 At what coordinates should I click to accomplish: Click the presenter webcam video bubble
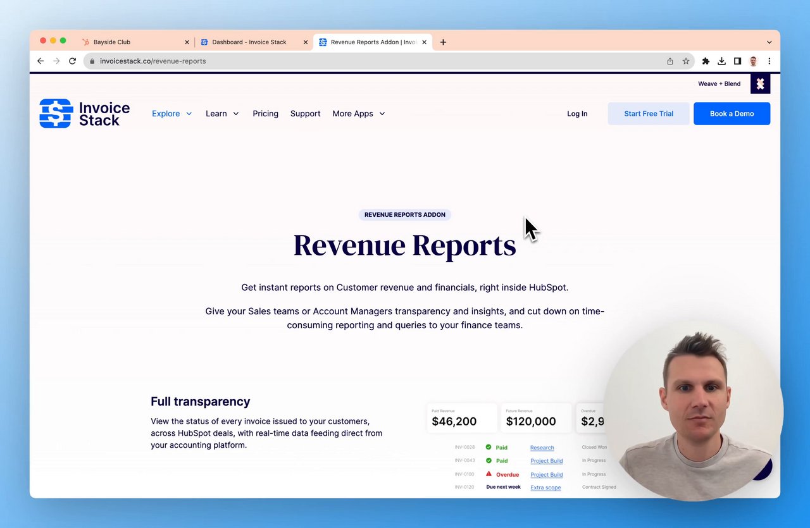694,411
